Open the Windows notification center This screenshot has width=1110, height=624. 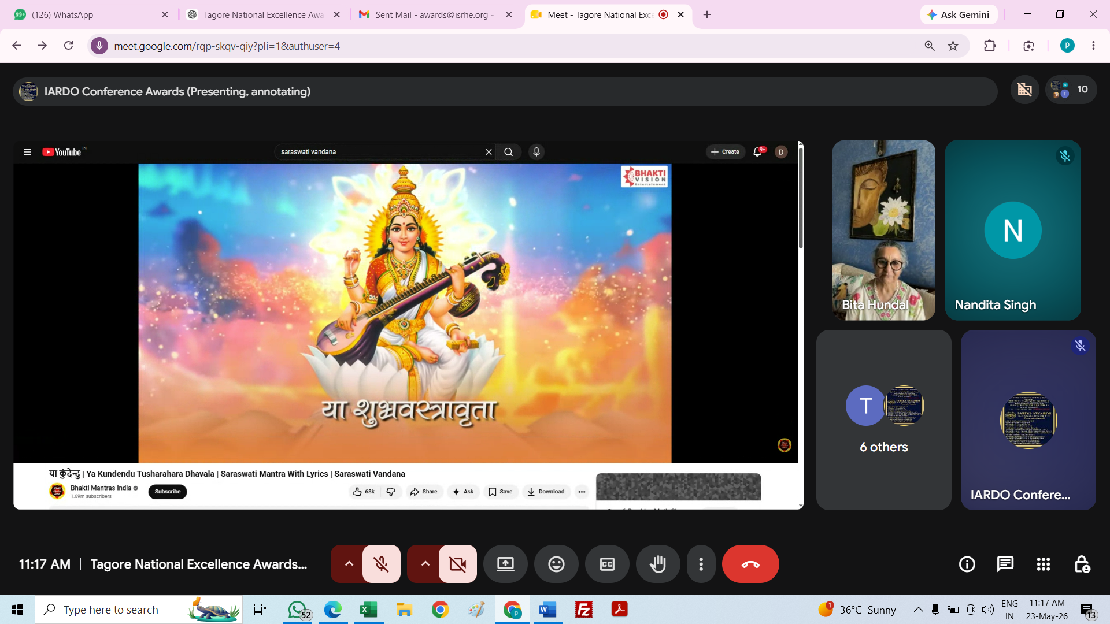[x=1089, y=610]
